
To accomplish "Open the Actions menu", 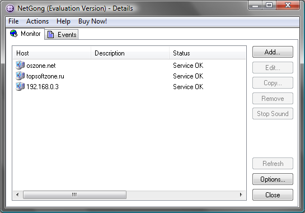I will pyautogui.click(x=37, y=21).
